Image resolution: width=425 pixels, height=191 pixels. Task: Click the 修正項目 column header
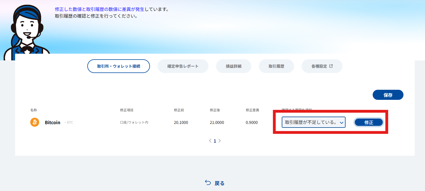click(127, 110)
